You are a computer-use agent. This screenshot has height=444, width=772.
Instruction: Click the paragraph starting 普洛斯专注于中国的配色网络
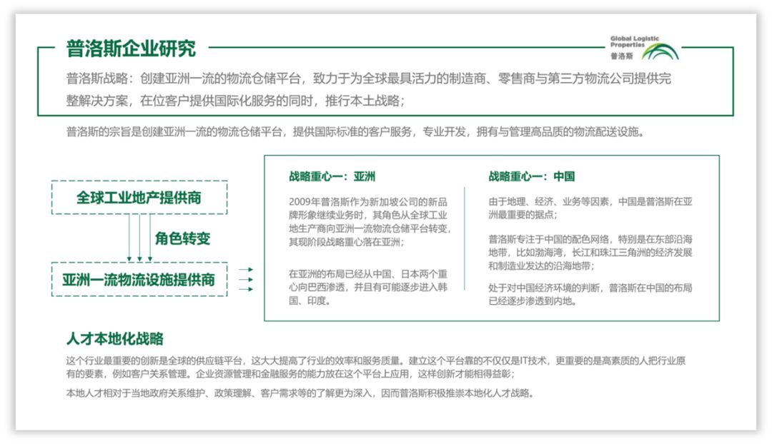coord(590,252)
